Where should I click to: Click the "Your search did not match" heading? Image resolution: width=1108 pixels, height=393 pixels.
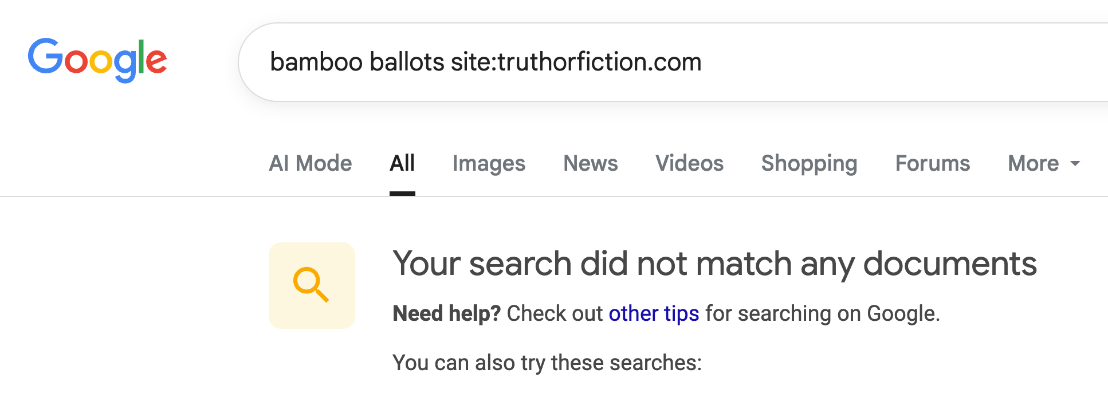[714, 264]
